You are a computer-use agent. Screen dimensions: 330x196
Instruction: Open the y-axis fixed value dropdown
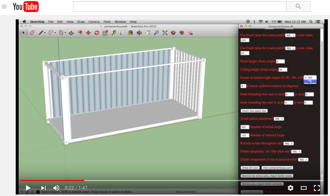290,49
